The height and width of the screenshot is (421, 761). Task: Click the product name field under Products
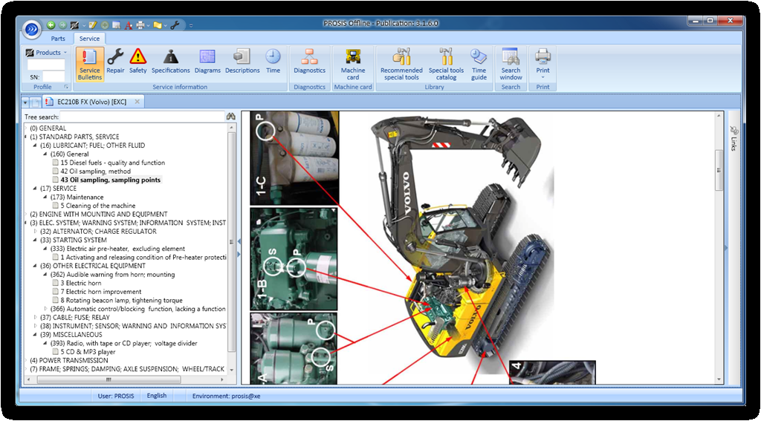[46, 65]
